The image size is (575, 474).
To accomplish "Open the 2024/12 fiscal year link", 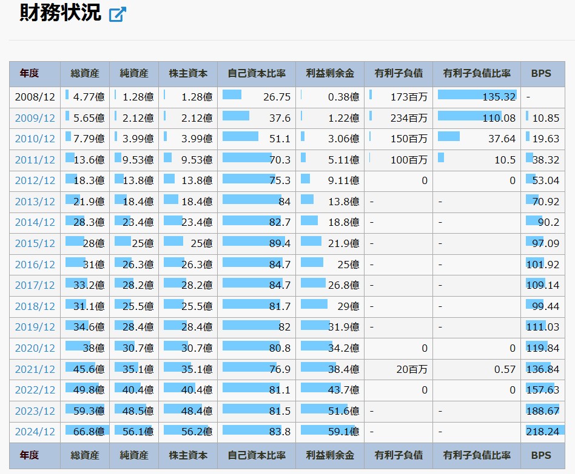I will pos(35,432).
